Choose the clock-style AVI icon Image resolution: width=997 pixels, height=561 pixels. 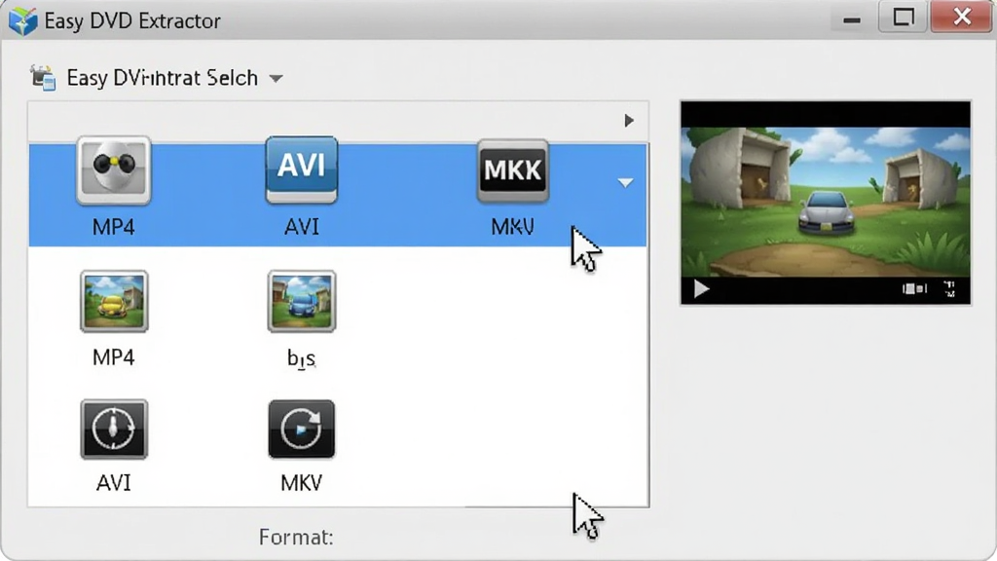point(114,430)
